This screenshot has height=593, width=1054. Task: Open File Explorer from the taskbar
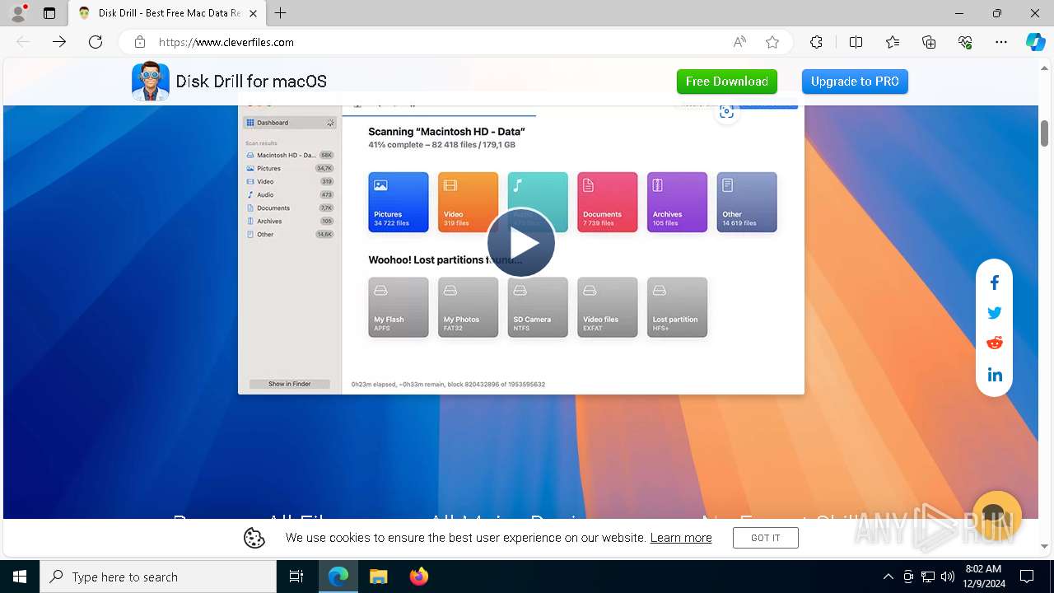[378, 577]
